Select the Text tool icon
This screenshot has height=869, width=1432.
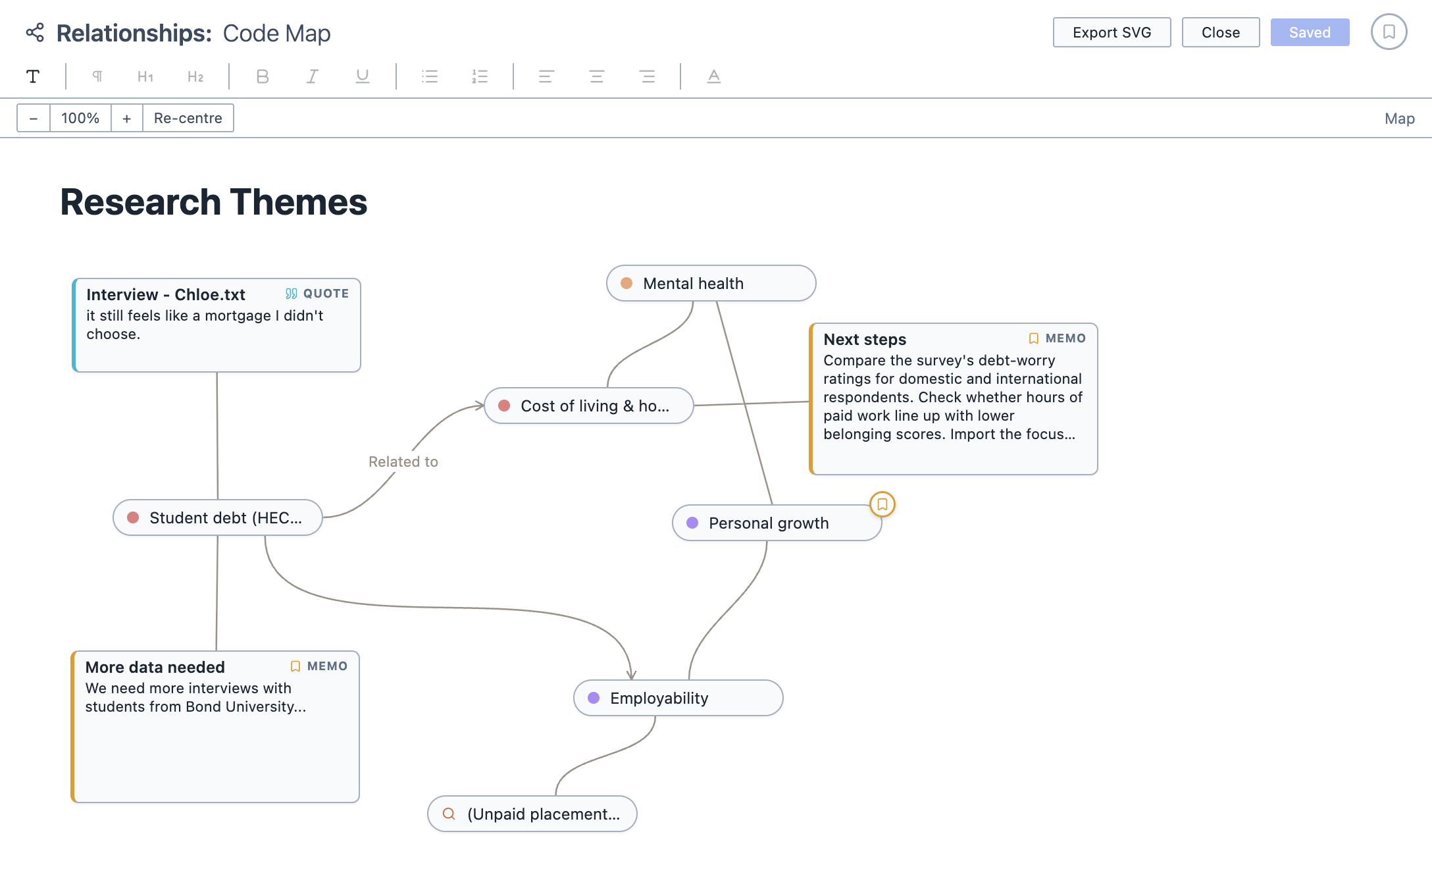click(x=33, y=76)
